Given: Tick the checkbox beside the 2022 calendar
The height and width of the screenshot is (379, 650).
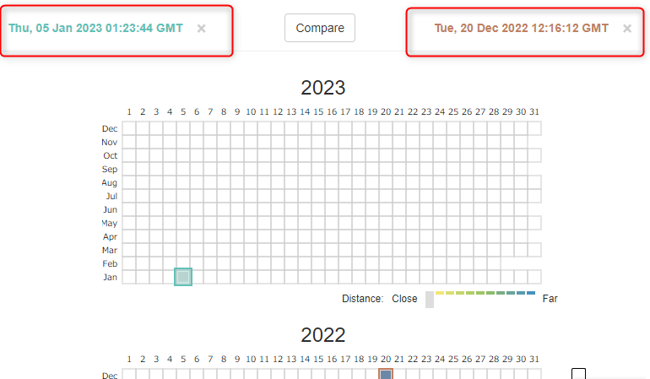Looking at the screenshot, I should 578,374.
